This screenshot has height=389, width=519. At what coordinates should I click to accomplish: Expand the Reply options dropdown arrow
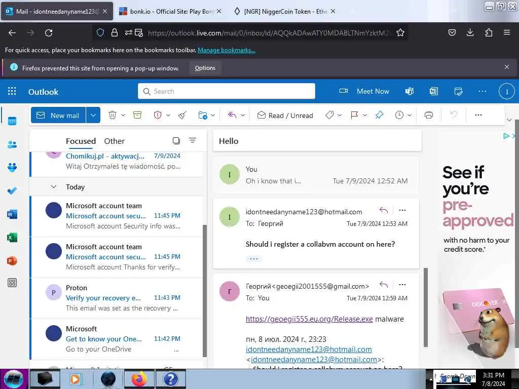(243, 115)
